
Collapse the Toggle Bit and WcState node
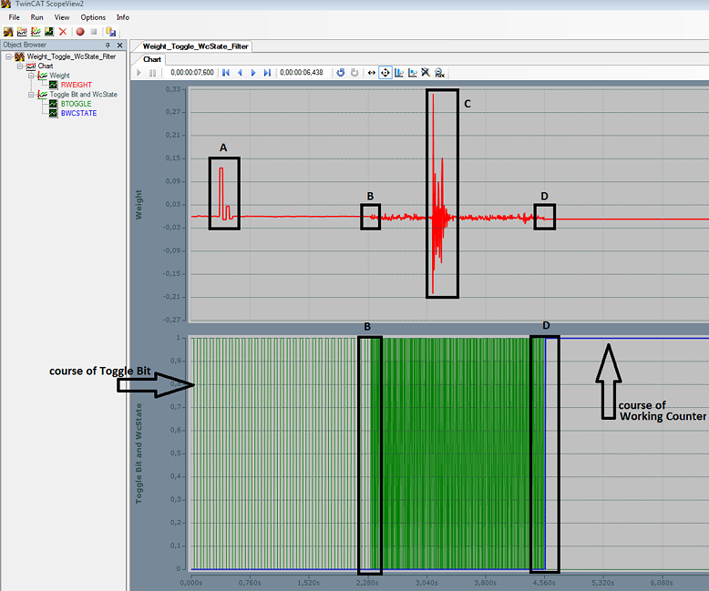[x=31, y=95]
